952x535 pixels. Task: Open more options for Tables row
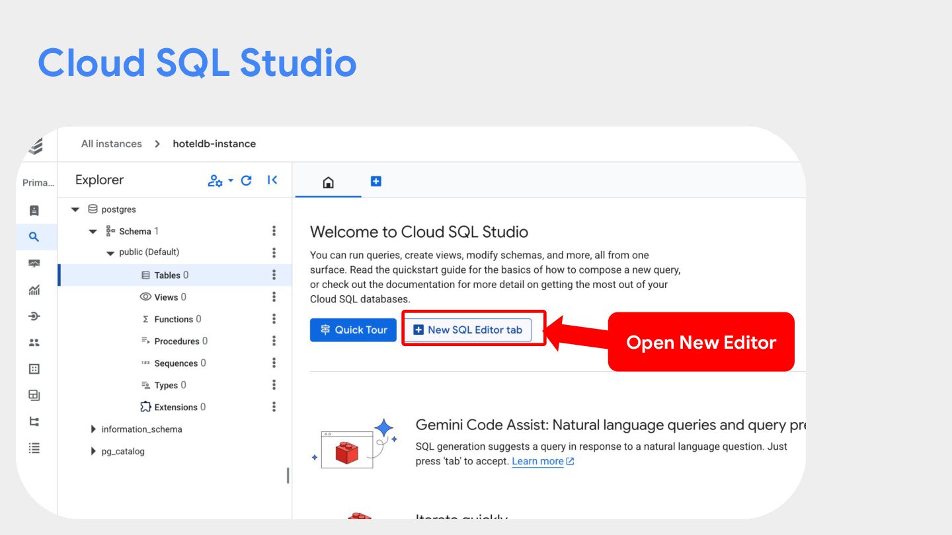274,275
